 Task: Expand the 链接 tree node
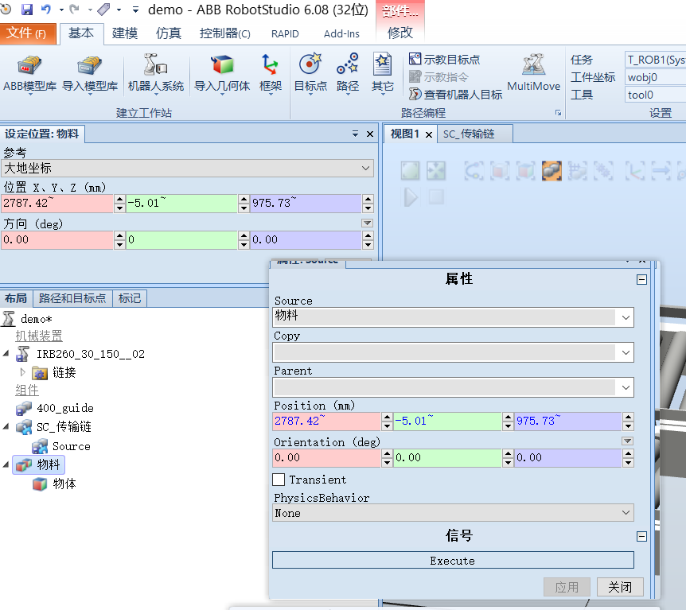tap(23, 372)
